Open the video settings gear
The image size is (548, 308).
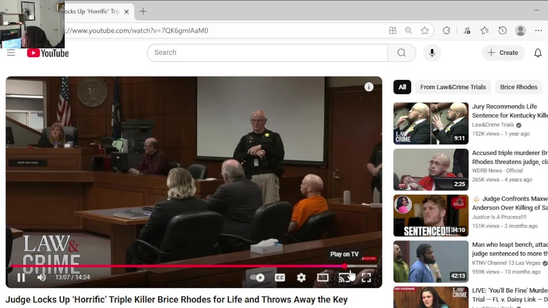click(x=301, y=277)
